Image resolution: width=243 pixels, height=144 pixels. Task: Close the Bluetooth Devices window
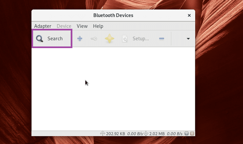[x=189, y=15]
